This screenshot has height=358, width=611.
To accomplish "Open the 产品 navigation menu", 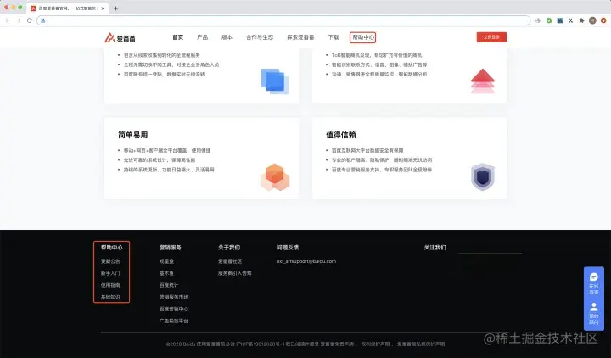I will coord(202,37).
